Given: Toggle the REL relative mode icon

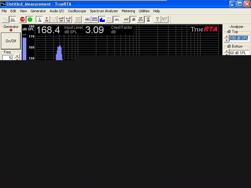Looking at the screenshot, I should (x=88, y=19).
